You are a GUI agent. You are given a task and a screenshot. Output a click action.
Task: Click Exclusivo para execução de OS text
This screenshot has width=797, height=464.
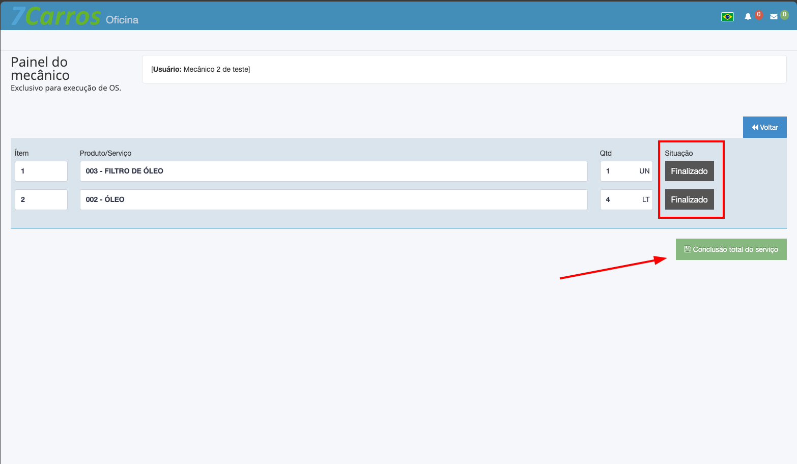(x=66, y=88)
